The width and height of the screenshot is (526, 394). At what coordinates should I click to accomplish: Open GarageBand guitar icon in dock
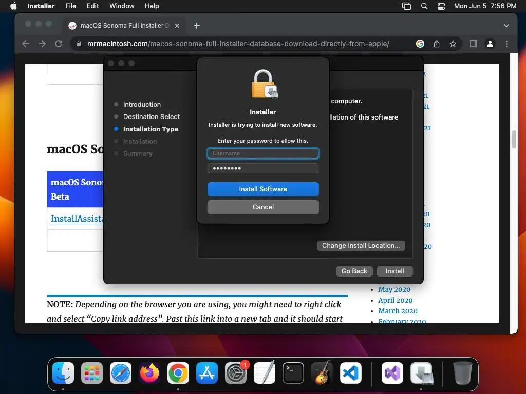tap(322, 373)
